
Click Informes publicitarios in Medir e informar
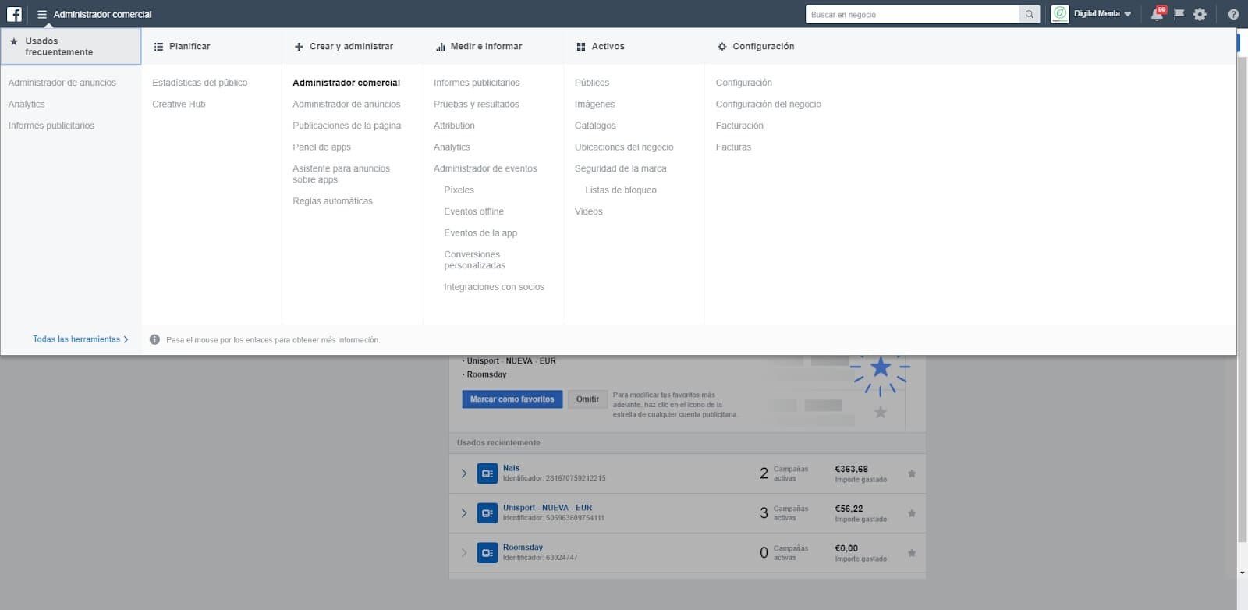click(477, 83)
